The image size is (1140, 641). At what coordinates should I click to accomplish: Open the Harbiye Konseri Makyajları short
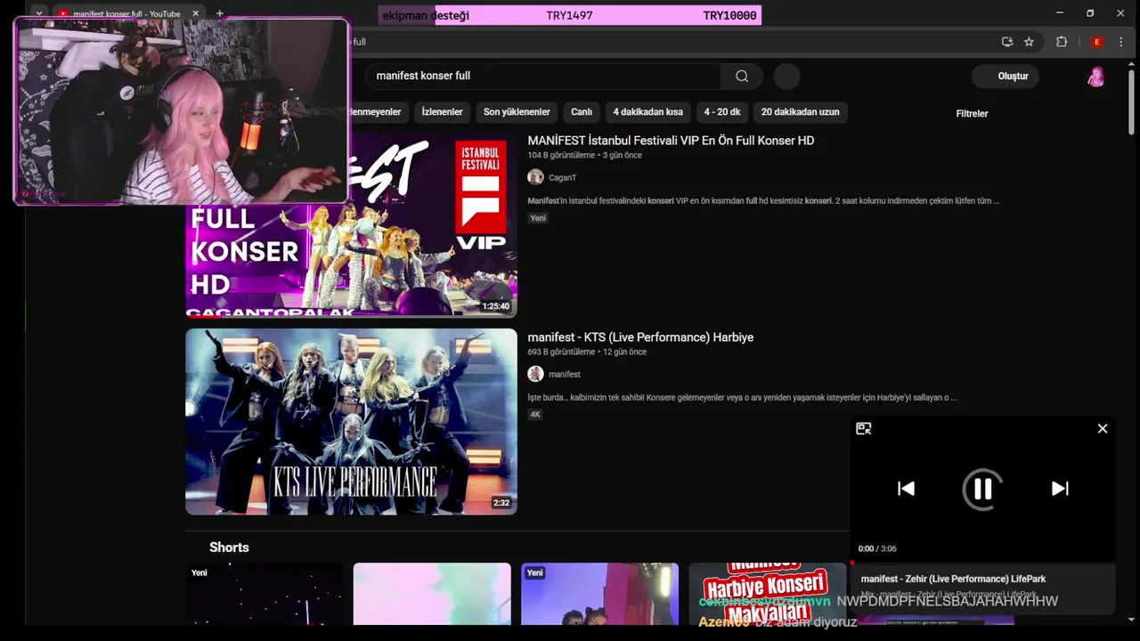pos(768,593)
